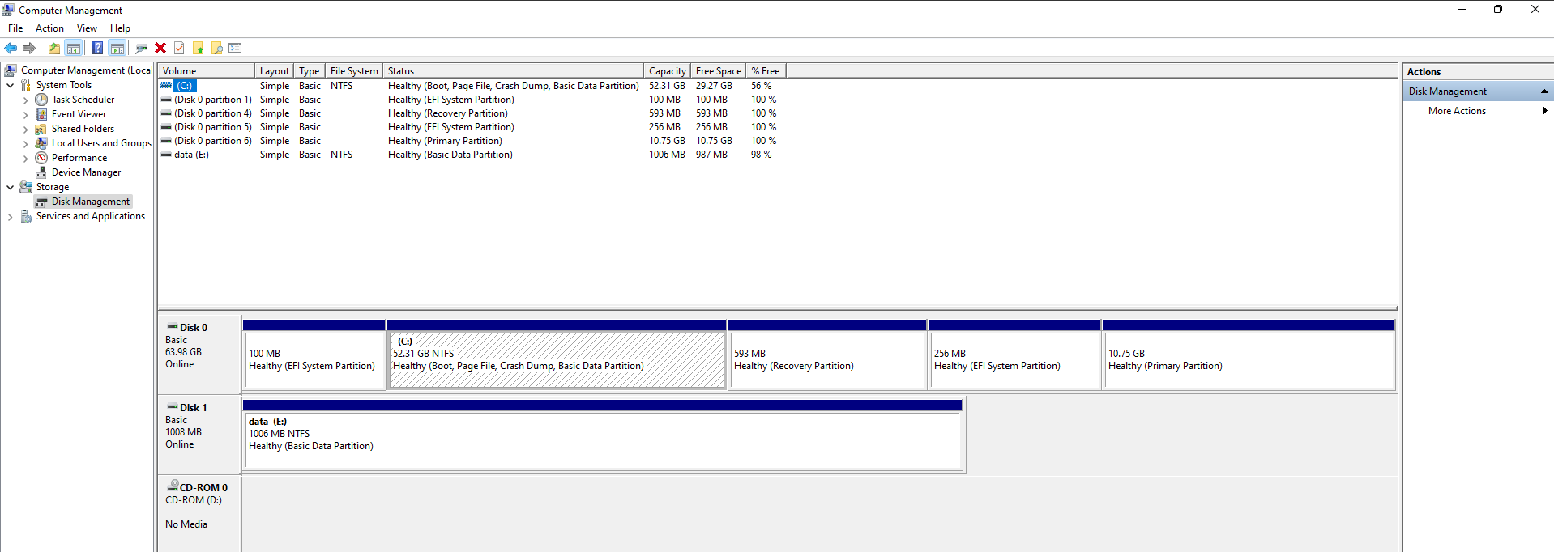Select Computer Management (Local) root

click(x=87, y=70)
